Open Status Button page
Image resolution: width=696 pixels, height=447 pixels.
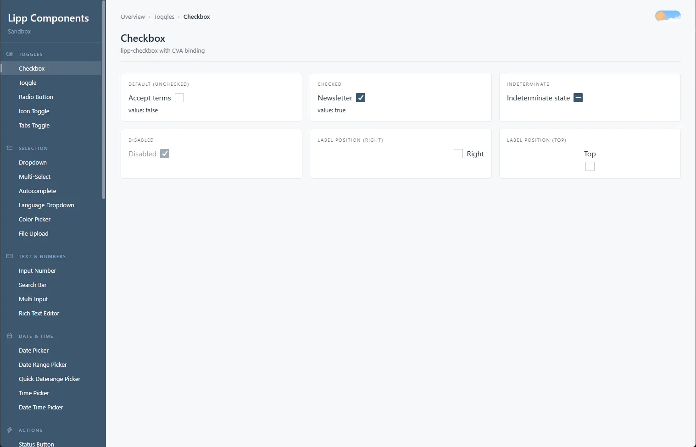[x=51, y=443]
